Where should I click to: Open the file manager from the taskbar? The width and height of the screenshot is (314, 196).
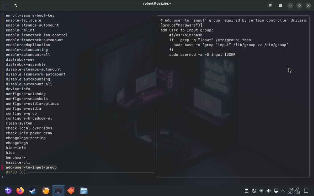tap(84, 190)
